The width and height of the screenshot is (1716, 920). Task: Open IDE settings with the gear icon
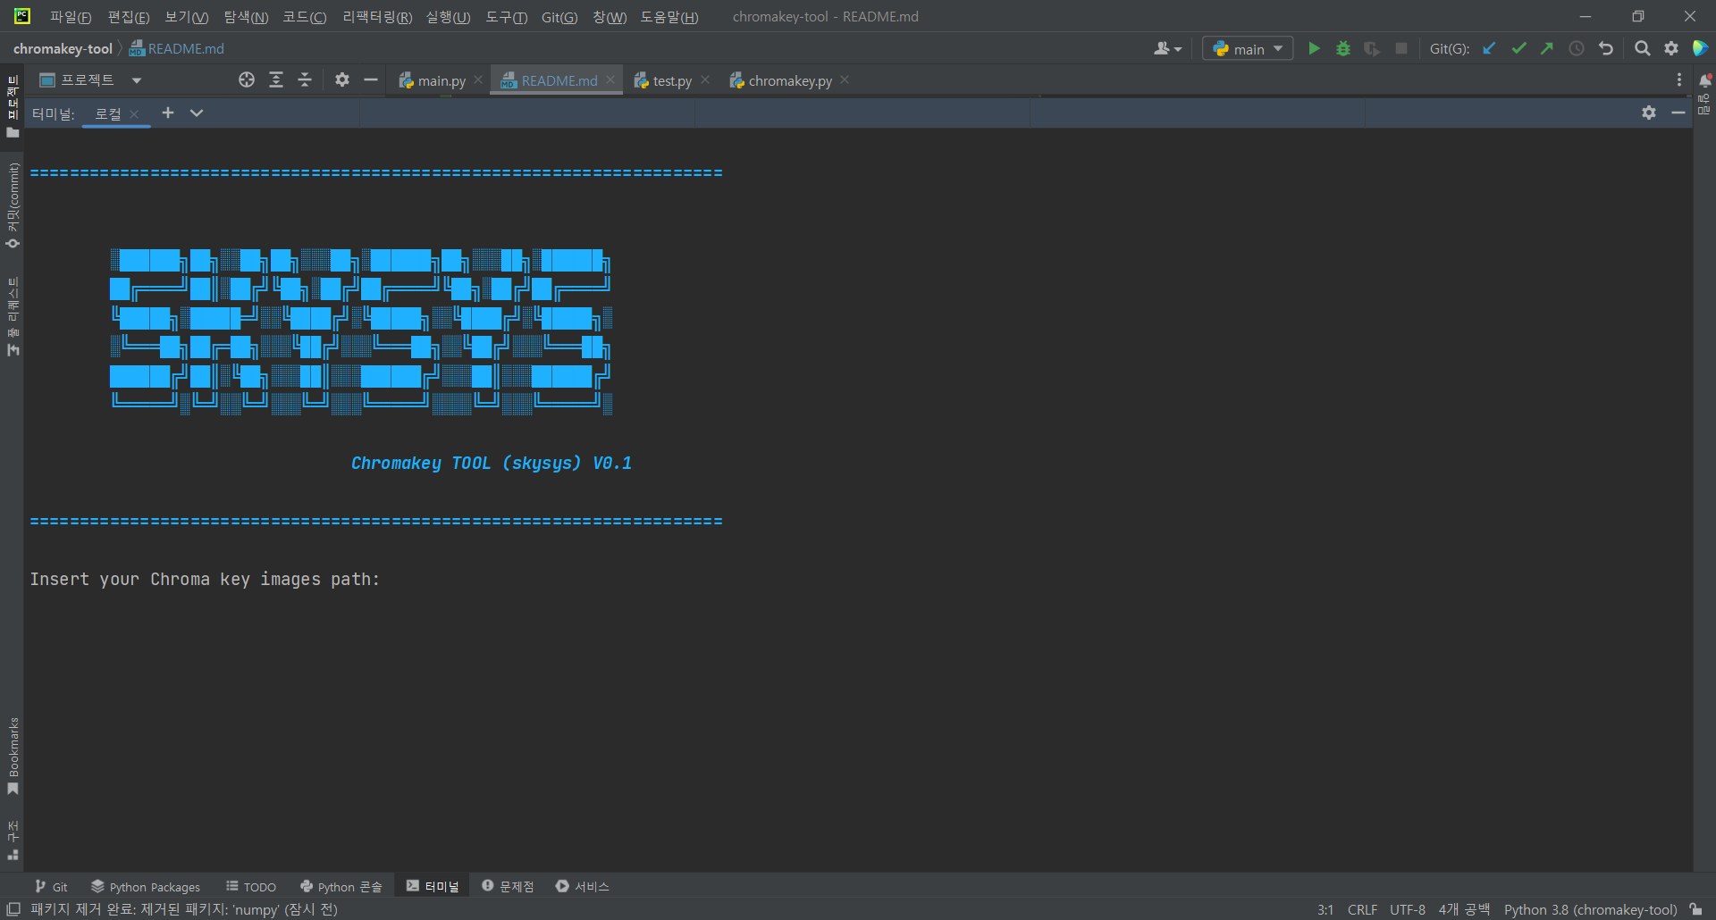(1671, 48)
